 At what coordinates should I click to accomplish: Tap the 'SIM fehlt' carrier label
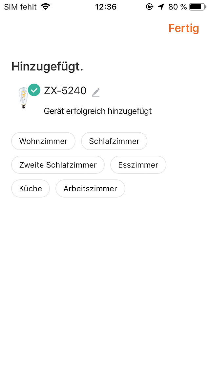tap(20, 7)
